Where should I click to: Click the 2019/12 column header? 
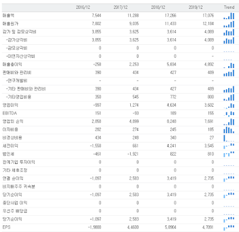pos(195,8)
